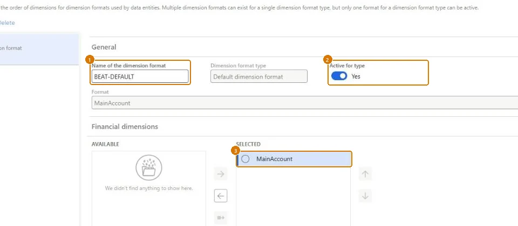Click the SELECTED column label

[248, 144]
